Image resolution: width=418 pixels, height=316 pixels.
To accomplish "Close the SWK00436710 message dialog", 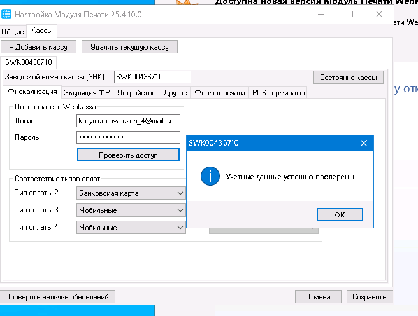I will point(364,143).
